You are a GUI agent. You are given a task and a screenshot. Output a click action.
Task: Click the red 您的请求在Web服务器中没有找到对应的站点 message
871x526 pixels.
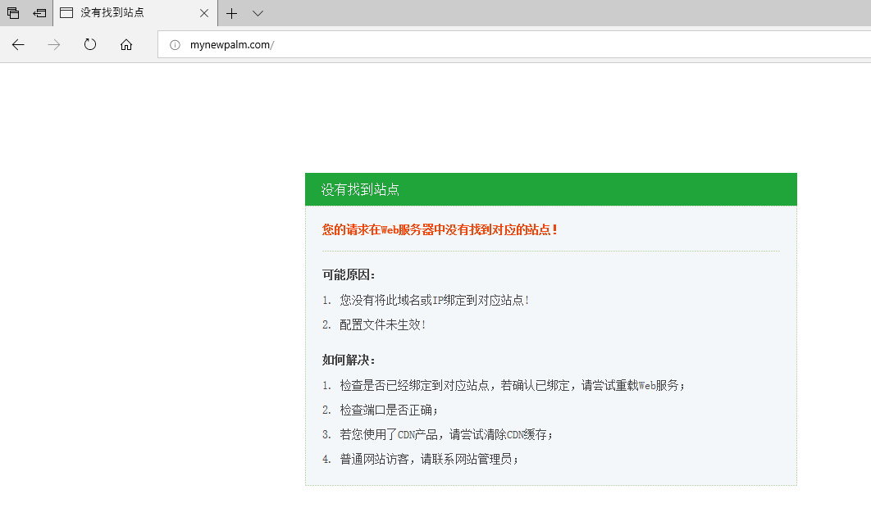(x=440, y=229)
